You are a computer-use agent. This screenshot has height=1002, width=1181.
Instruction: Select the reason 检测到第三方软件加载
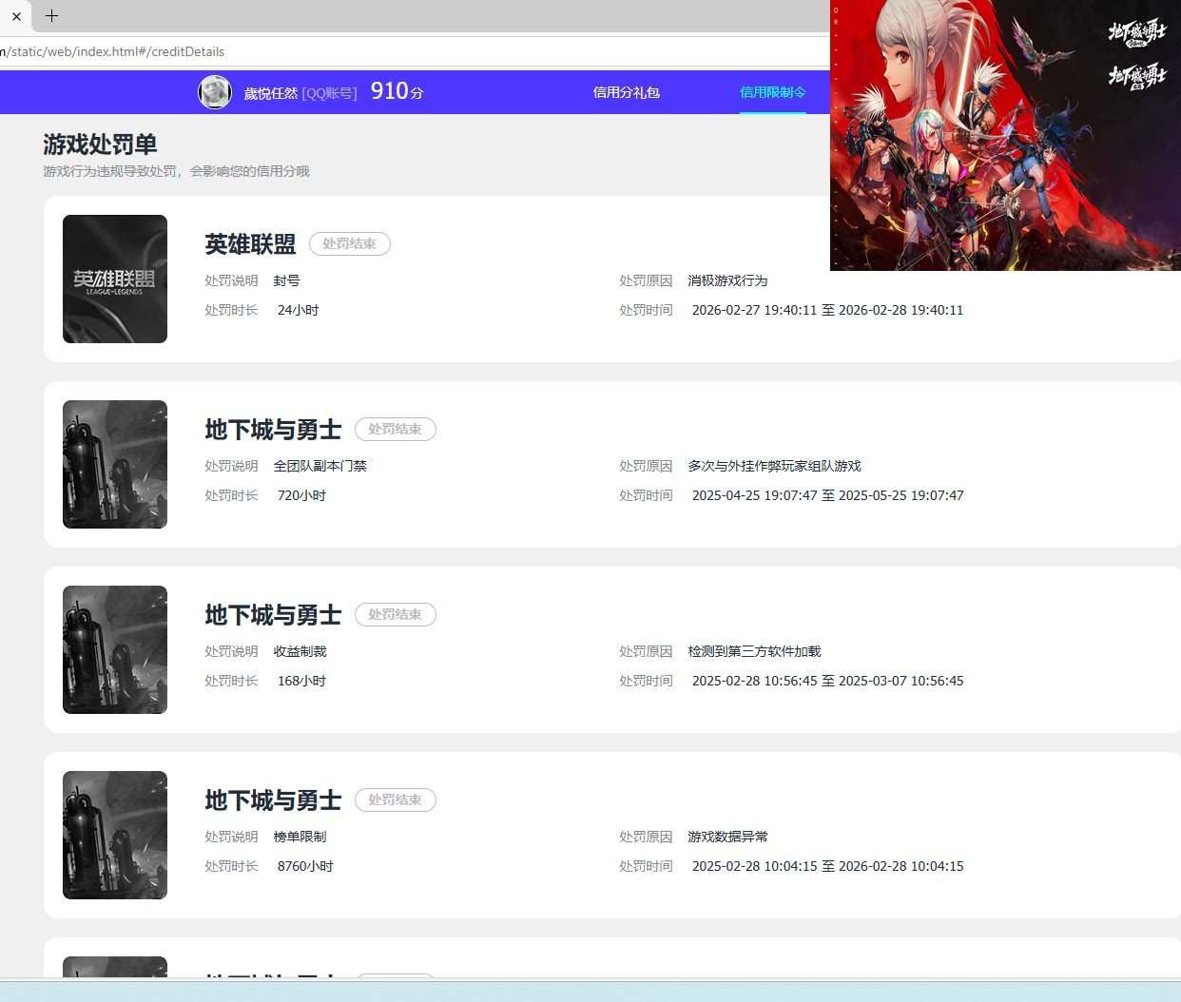[754, 651]
